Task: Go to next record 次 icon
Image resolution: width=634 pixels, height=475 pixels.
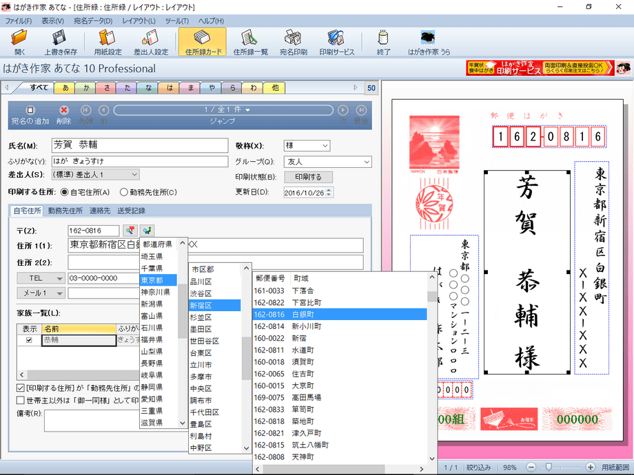Action: [343, 110]
